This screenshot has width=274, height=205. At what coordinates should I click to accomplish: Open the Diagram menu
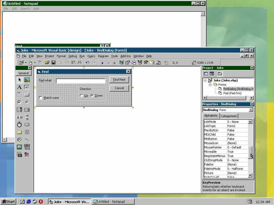tap(103, 56)
